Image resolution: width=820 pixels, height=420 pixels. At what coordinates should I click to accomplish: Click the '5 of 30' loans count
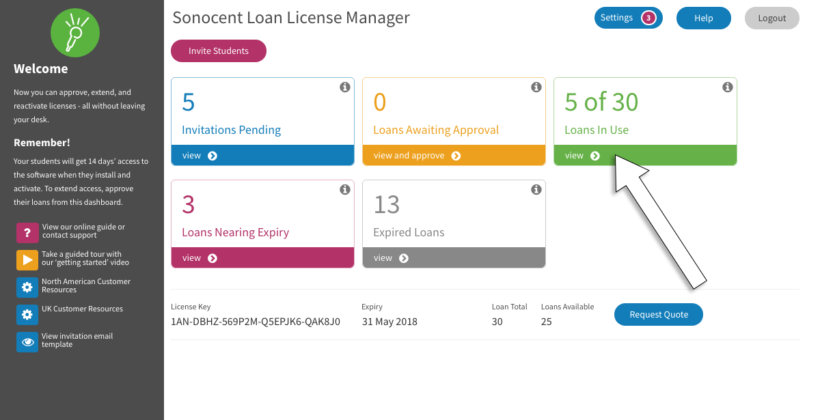click(601, 102)
